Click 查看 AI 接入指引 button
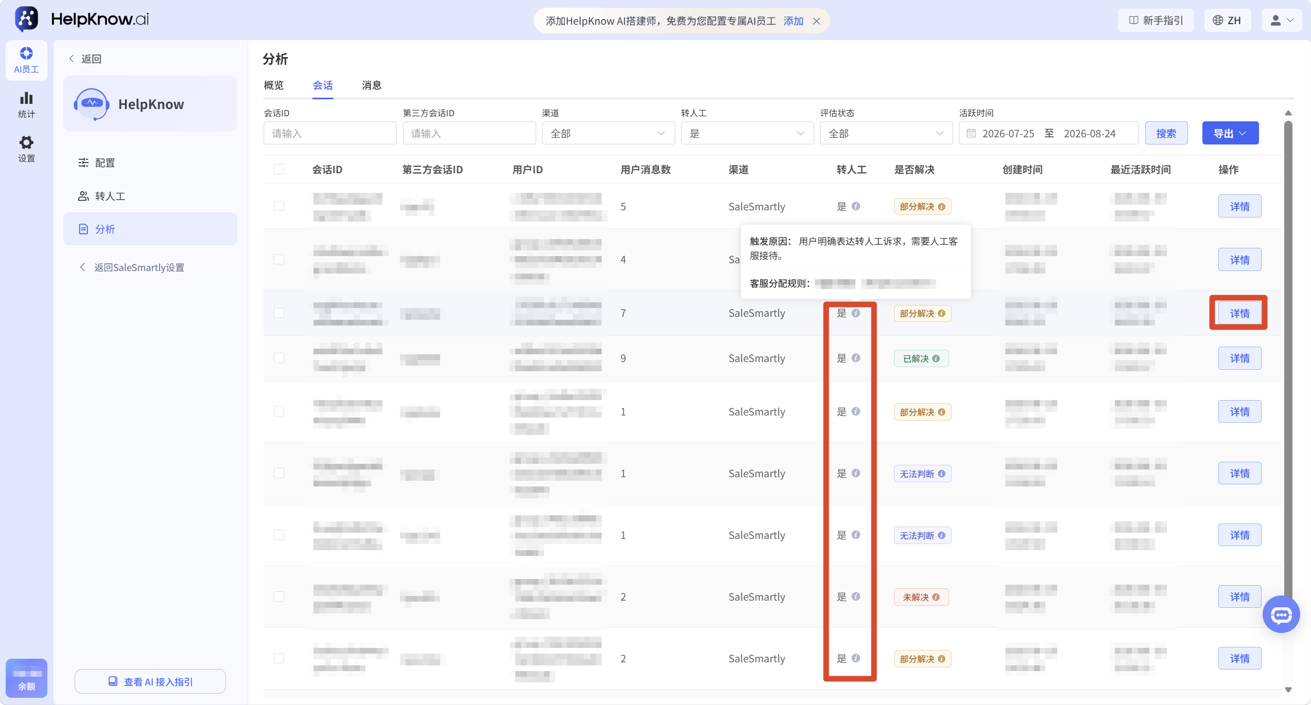 click(150, 681)
